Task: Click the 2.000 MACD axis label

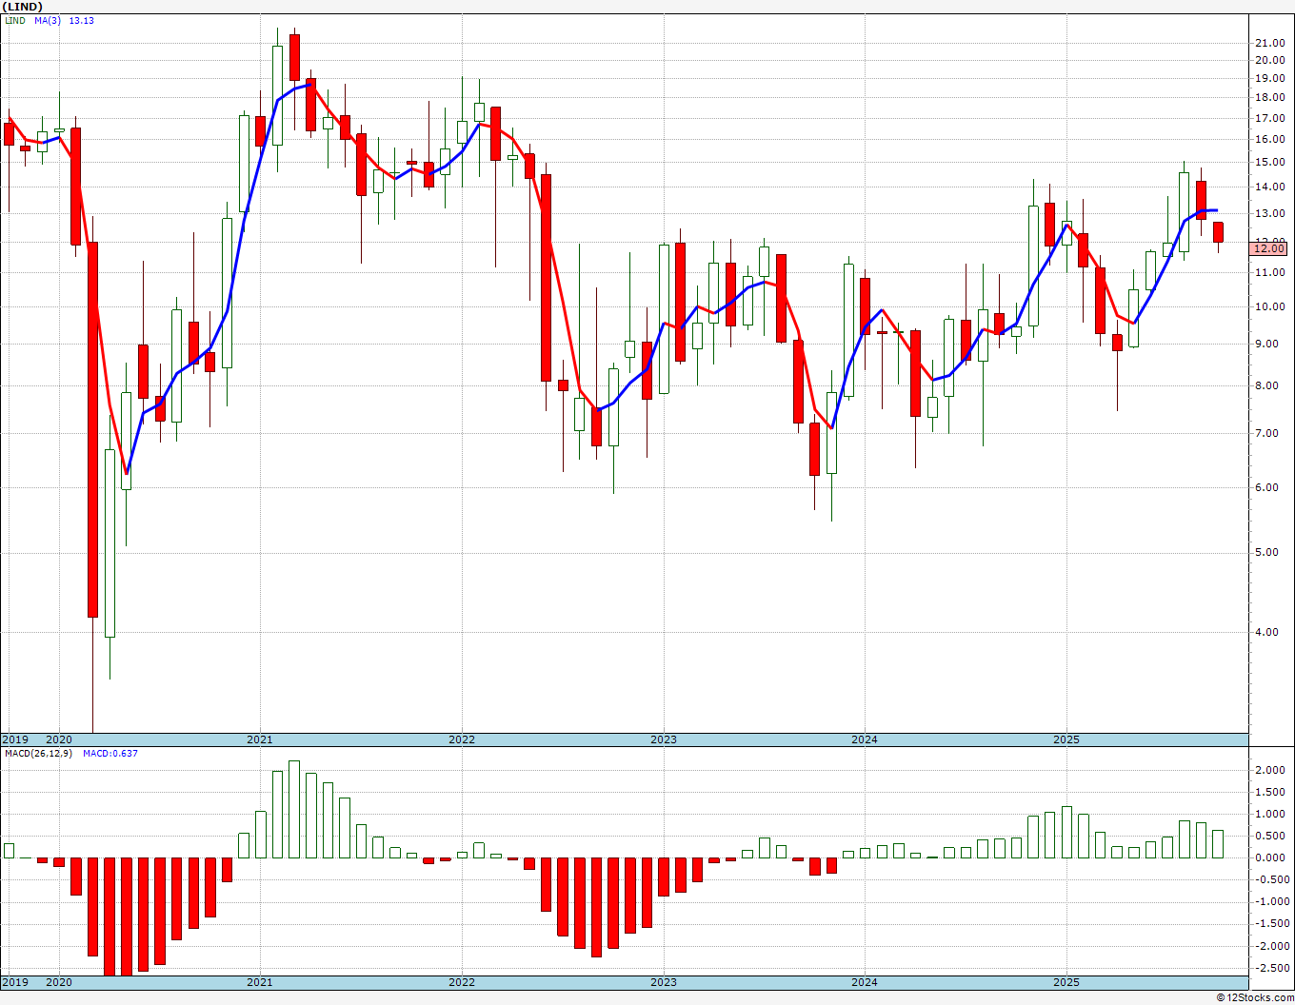Action: coord(1272,770)
